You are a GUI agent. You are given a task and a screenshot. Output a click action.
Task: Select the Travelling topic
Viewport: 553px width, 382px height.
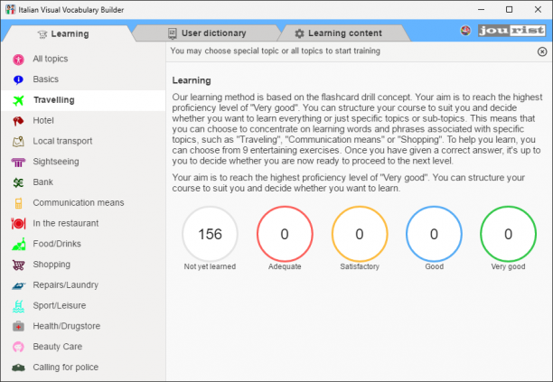point(83,100)
